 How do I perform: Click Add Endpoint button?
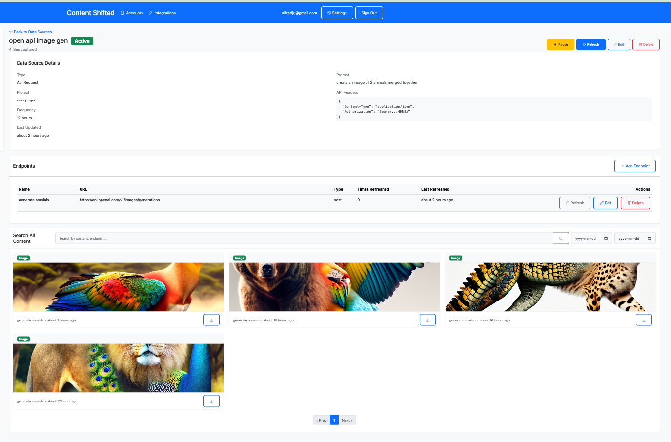(x=635, y=166)
